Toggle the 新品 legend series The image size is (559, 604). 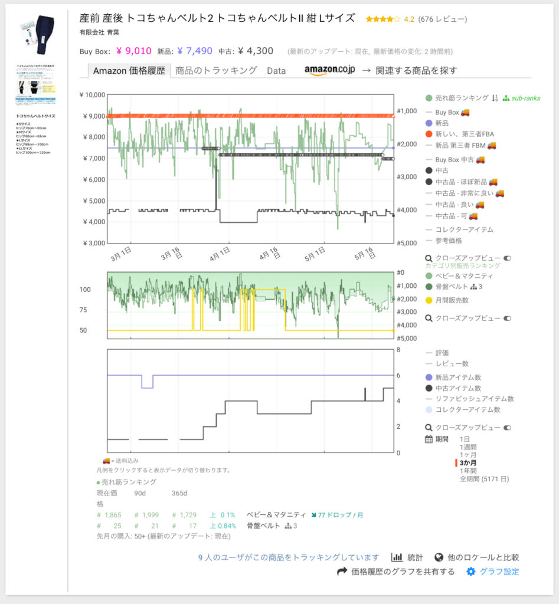click(x=437, y=123)
